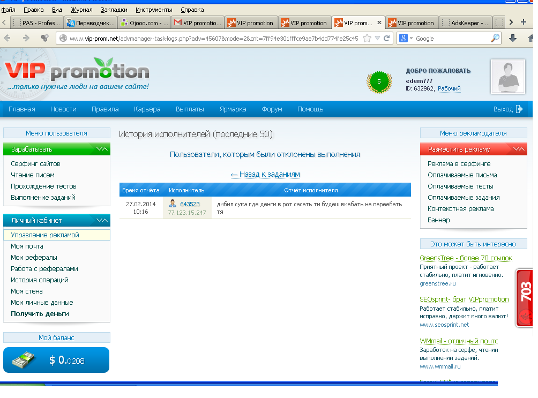The image size is (538, 398).
Task: Click the money stack balance icon
Action: click(x=23, y=360)
